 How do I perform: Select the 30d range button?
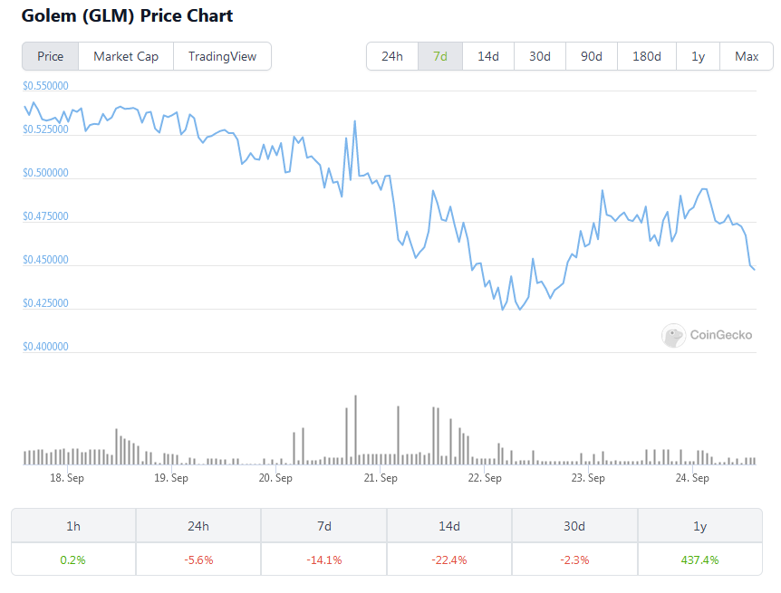[540, 56]
